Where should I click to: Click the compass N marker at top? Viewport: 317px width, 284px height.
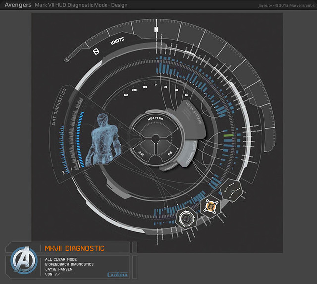156,29
